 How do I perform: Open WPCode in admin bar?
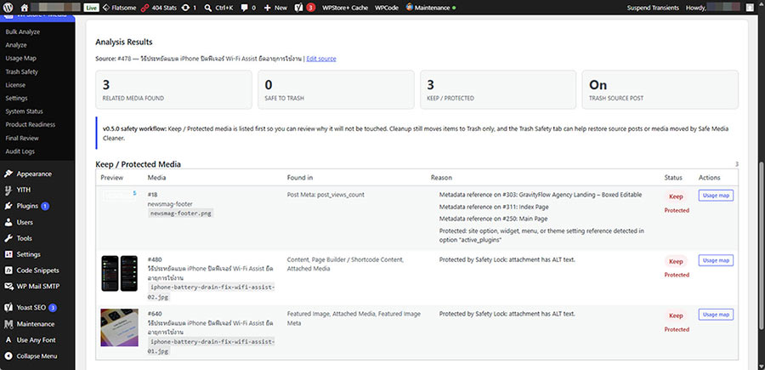point(387,8)
